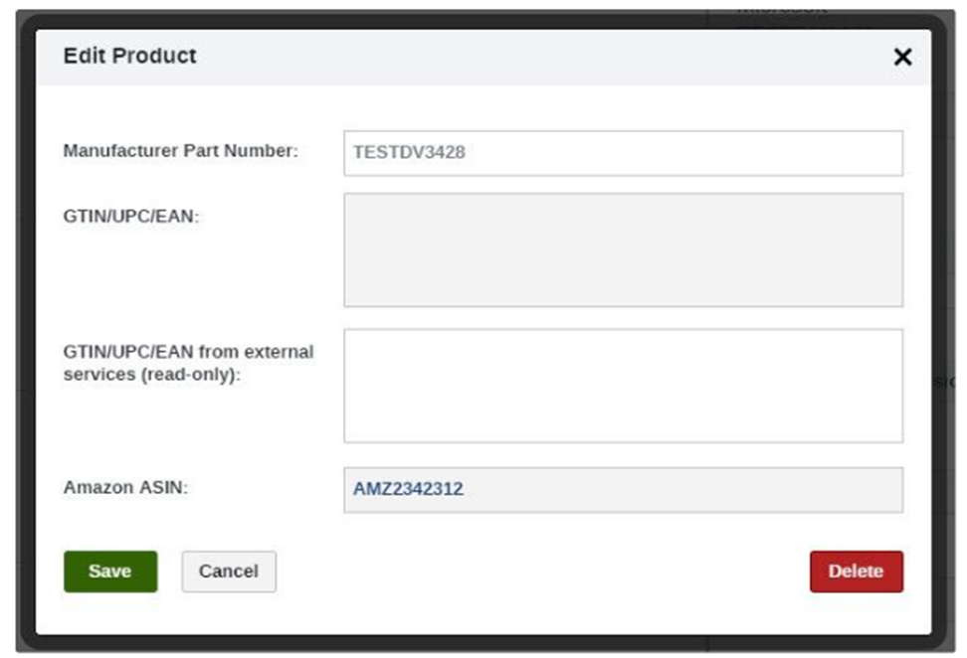The height and width of the screenshot is (658, 967).
Task: Click the TESTDV3428 part number text
Action: point(409,152)
